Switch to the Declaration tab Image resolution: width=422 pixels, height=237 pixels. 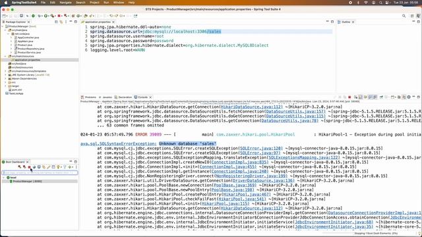tap(123, 97)
